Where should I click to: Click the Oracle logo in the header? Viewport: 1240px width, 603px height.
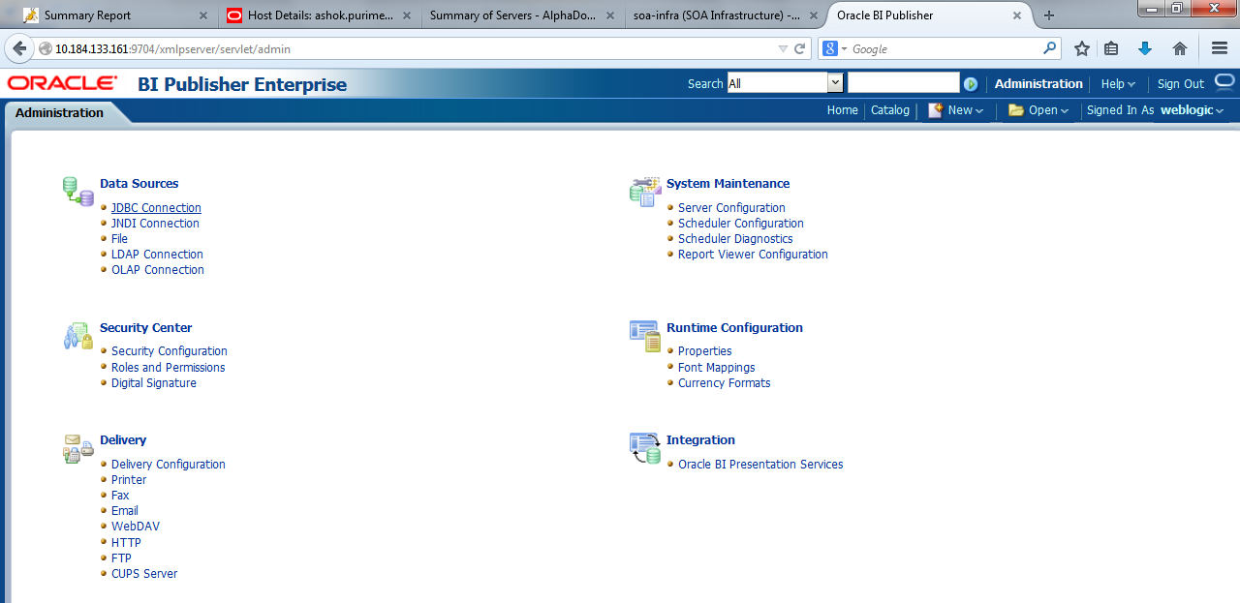pos(63,84)
